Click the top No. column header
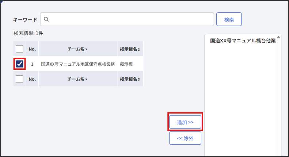The width and height of the screenshot is (289, 157). click(x=32, y=49)
